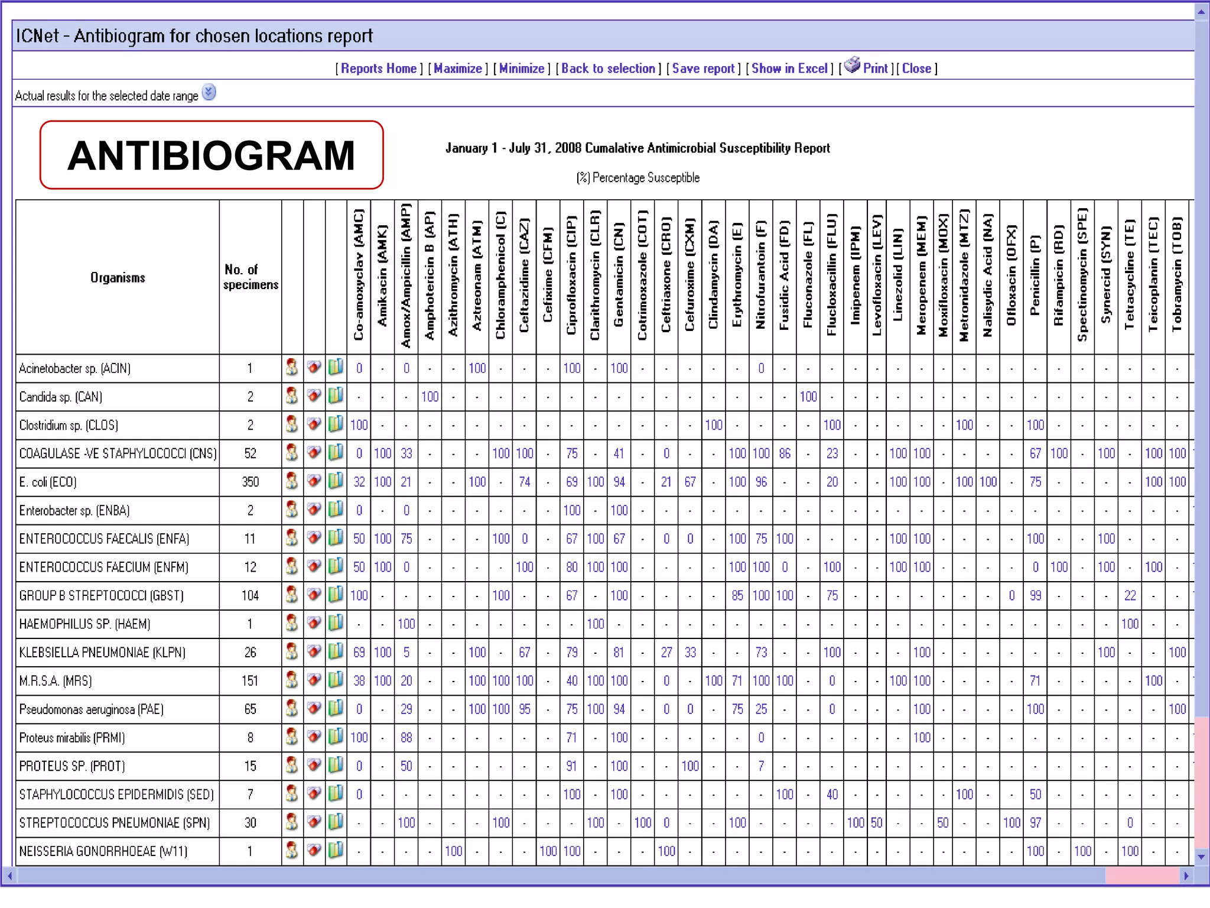1210x908 pixels.
Task: Click PROTEUS SP. Nitrofurantoin value 7
Action: point(761,766)
